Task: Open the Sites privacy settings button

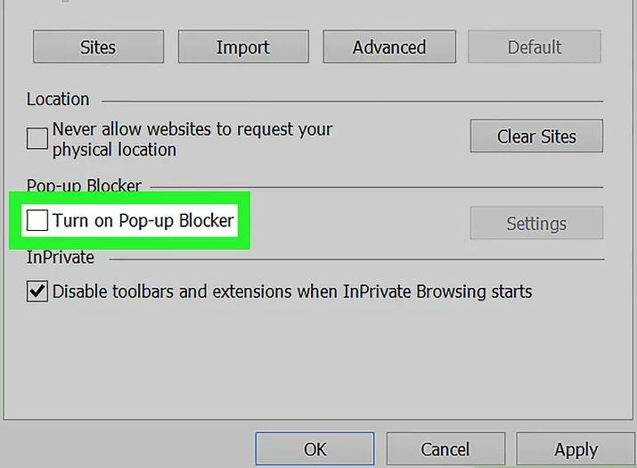Action: coord(98,47)
